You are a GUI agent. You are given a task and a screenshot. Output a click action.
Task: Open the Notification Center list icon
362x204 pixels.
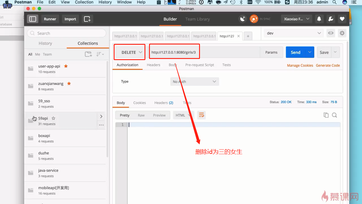click(x=354, y=2)
